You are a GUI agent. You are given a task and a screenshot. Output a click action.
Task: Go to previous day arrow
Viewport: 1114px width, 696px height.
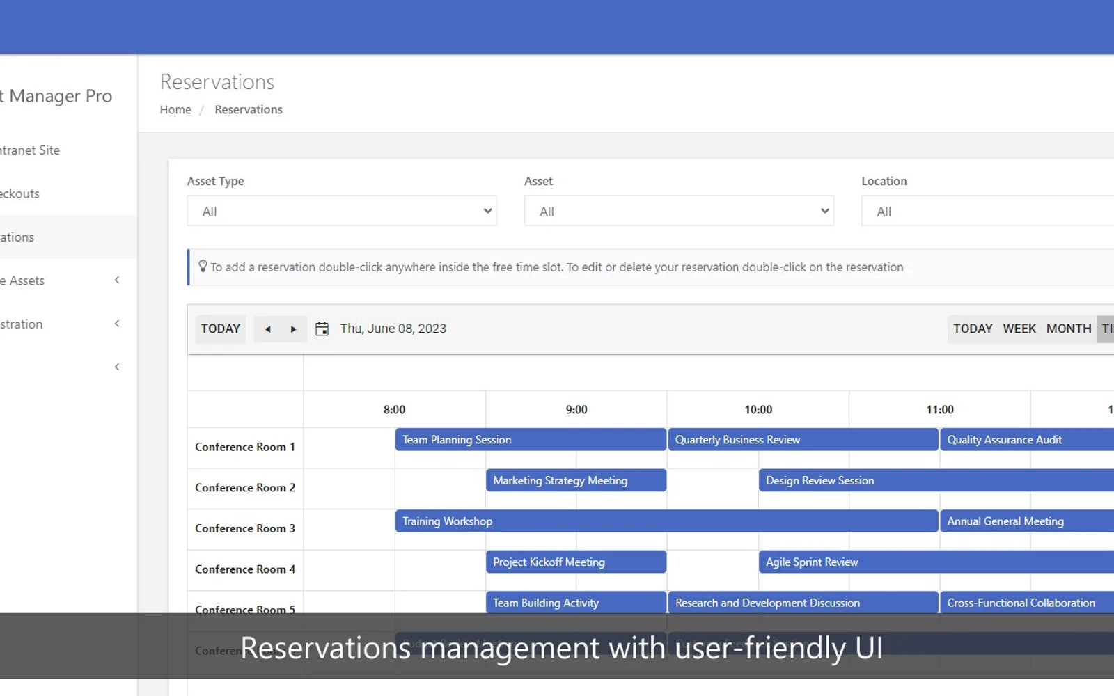pos(267,329)
